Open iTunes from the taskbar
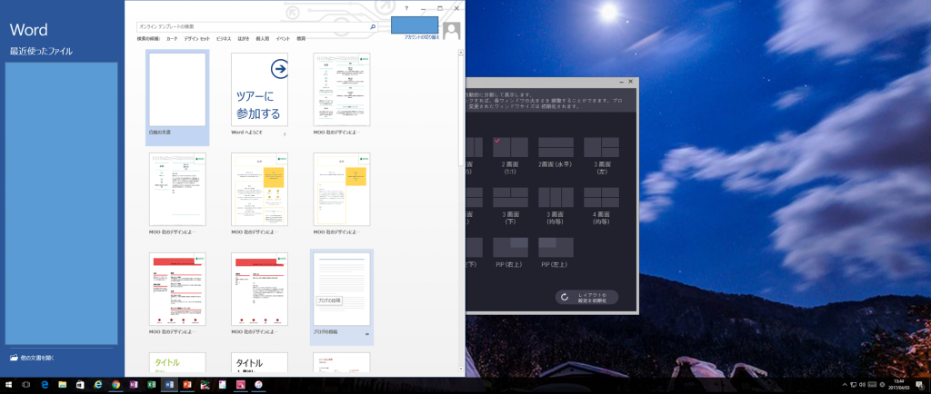This screenshot has width=931, height=394. pyautogui.click(x=259, y=385)
